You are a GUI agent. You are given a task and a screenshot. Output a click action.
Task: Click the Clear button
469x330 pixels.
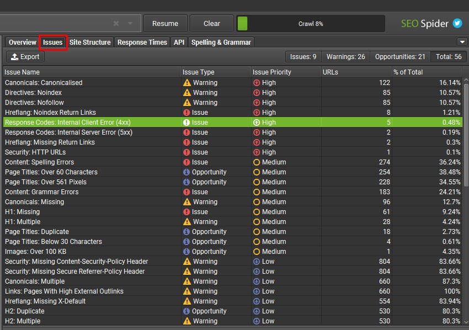coord(212,23)
